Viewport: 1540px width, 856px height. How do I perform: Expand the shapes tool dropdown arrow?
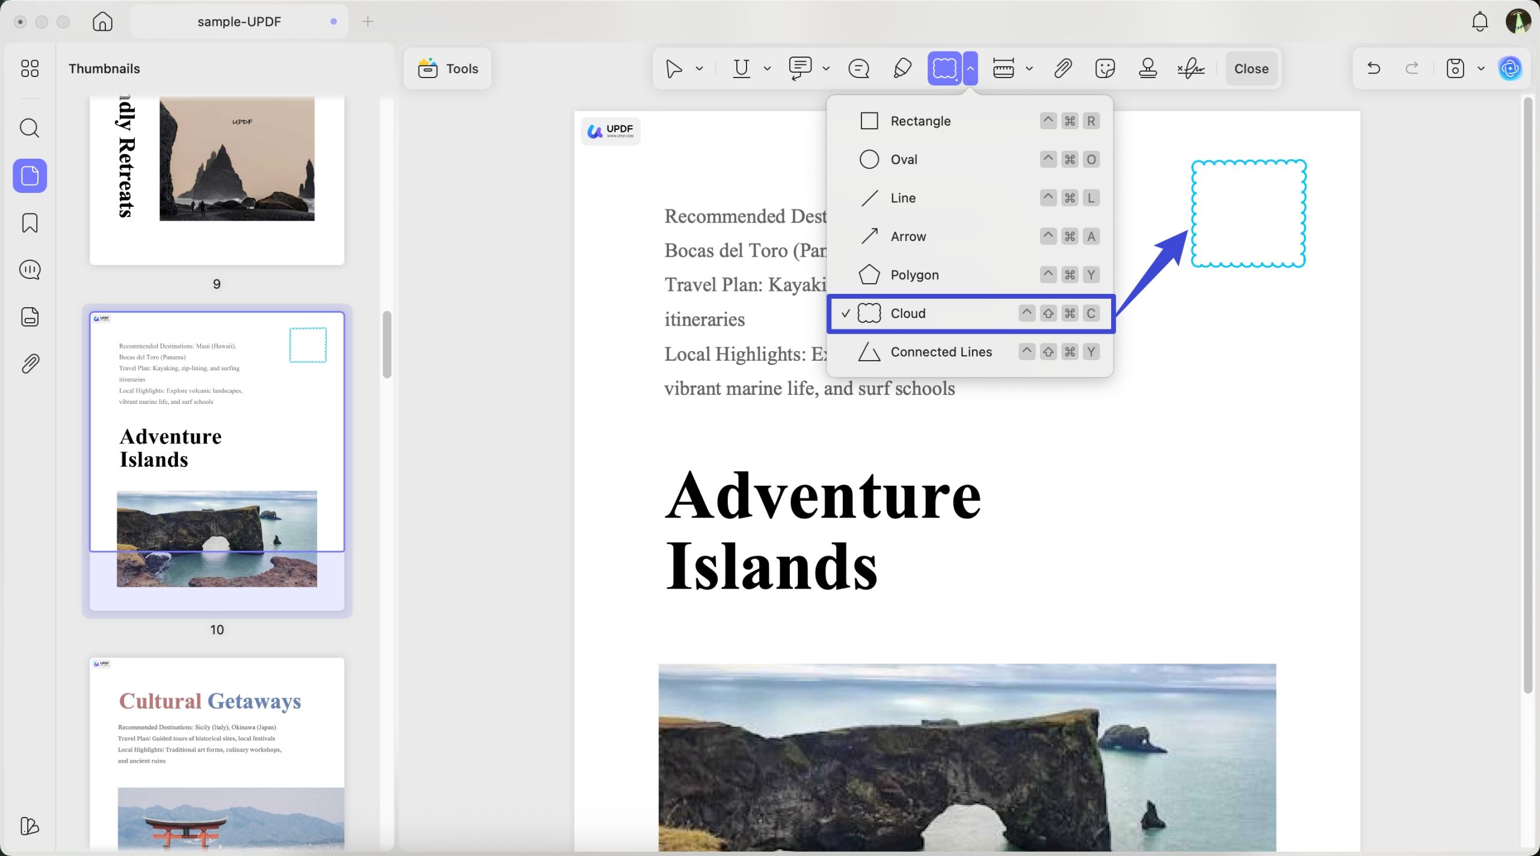pos(970,68)
